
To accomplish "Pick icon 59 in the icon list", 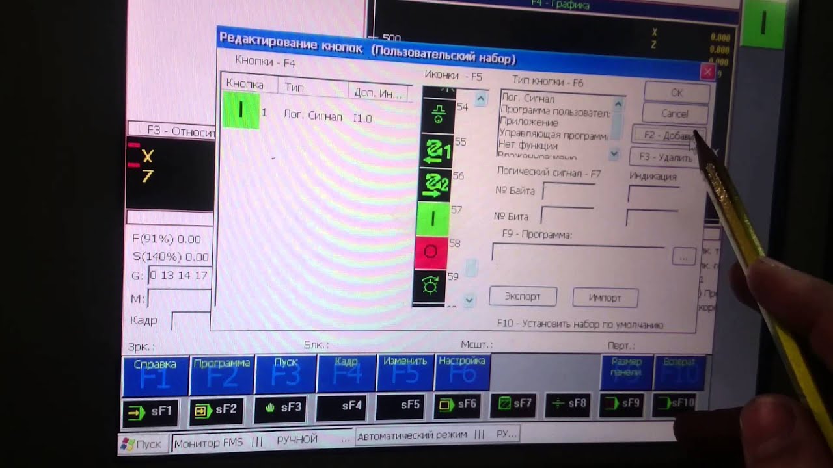I will (x=429, y=285).
